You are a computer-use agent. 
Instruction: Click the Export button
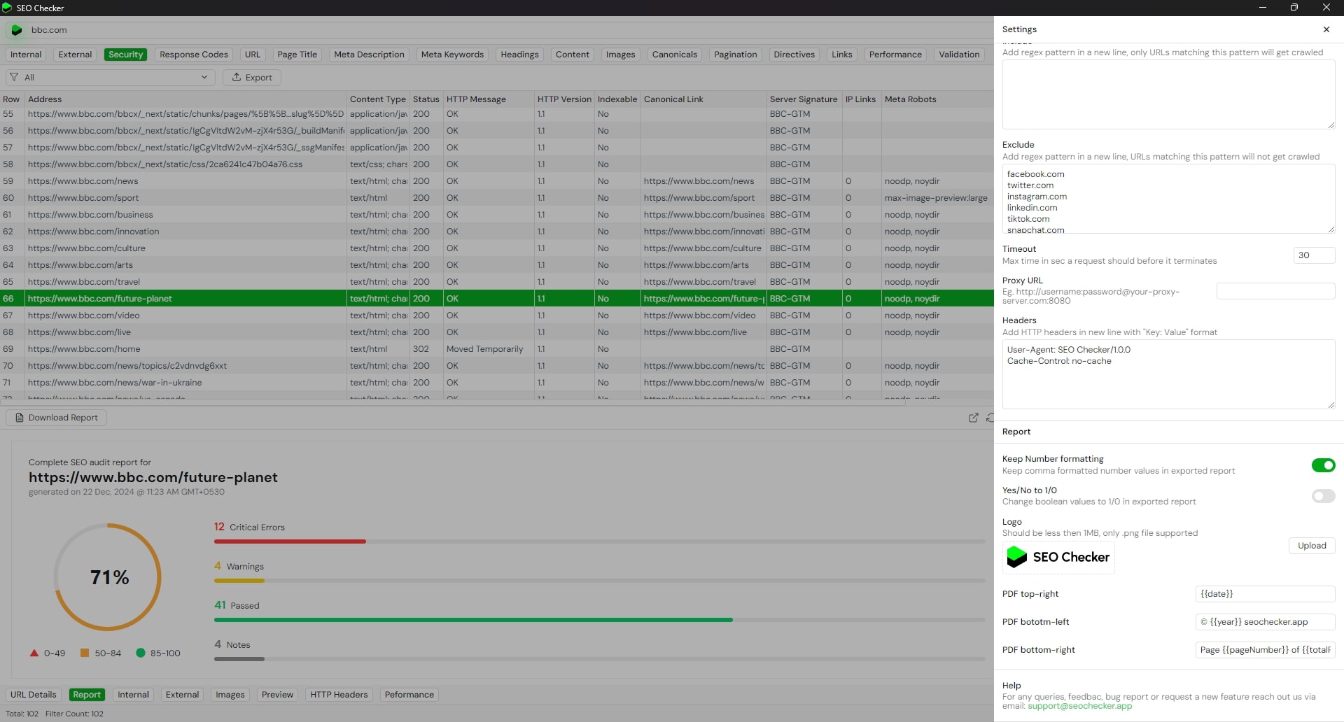252,77
